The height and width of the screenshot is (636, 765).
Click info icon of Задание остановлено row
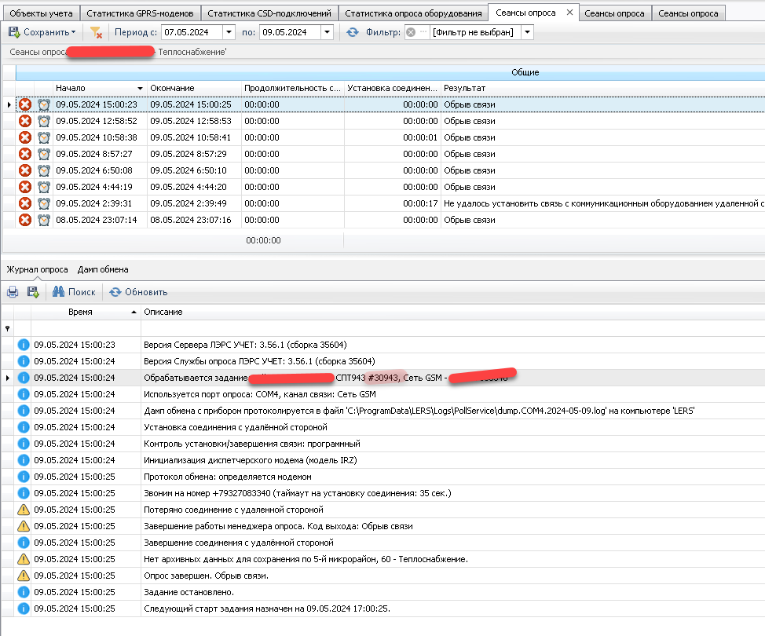[x=24, y=592]
